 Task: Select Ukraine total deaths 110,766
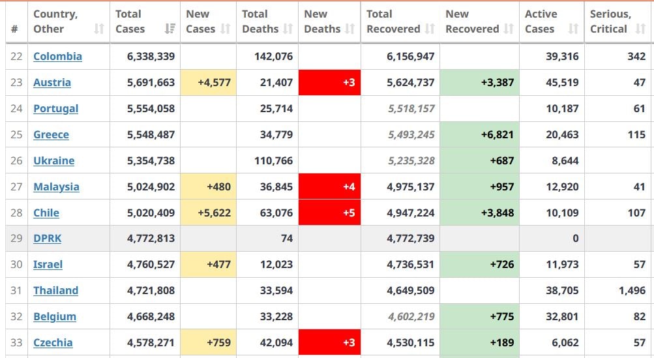(x=274, y=160)
